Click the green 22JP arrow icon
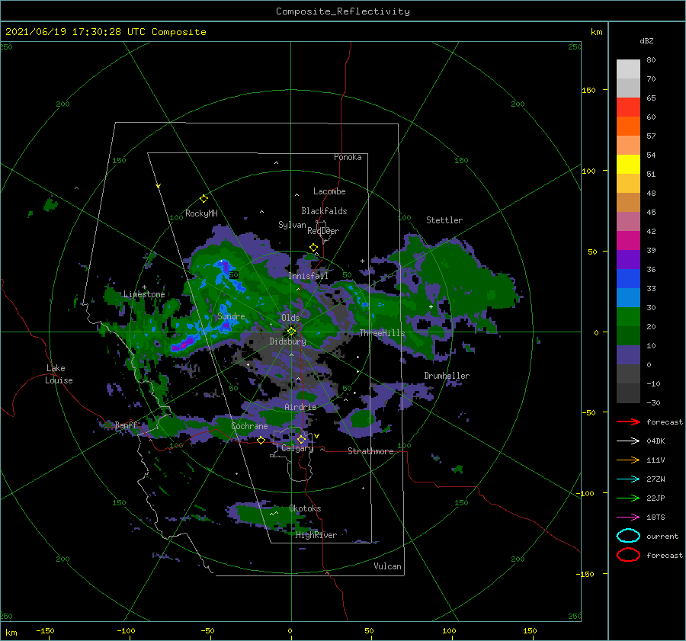This screenshot has width=686, height=641. (628, 498)
